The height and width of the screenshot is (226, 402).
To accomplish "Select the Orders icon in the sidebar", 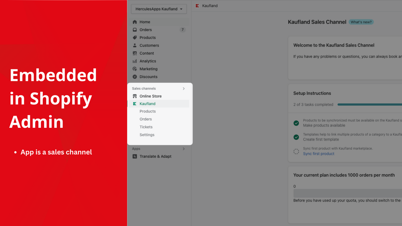I will pos(135,30).
